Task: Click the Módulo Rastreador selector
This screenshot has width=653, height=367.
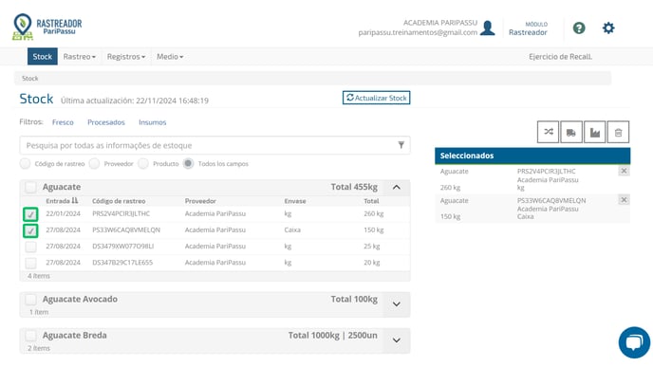Action: 528,28
